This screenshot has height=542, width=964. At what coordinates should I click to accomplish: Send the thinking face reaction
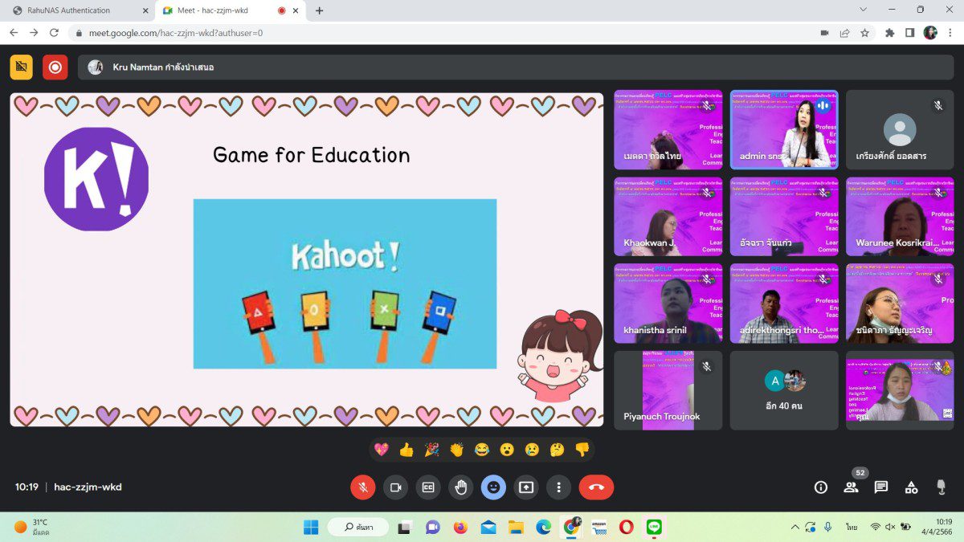pyautogui.click(x=557, y=450)
